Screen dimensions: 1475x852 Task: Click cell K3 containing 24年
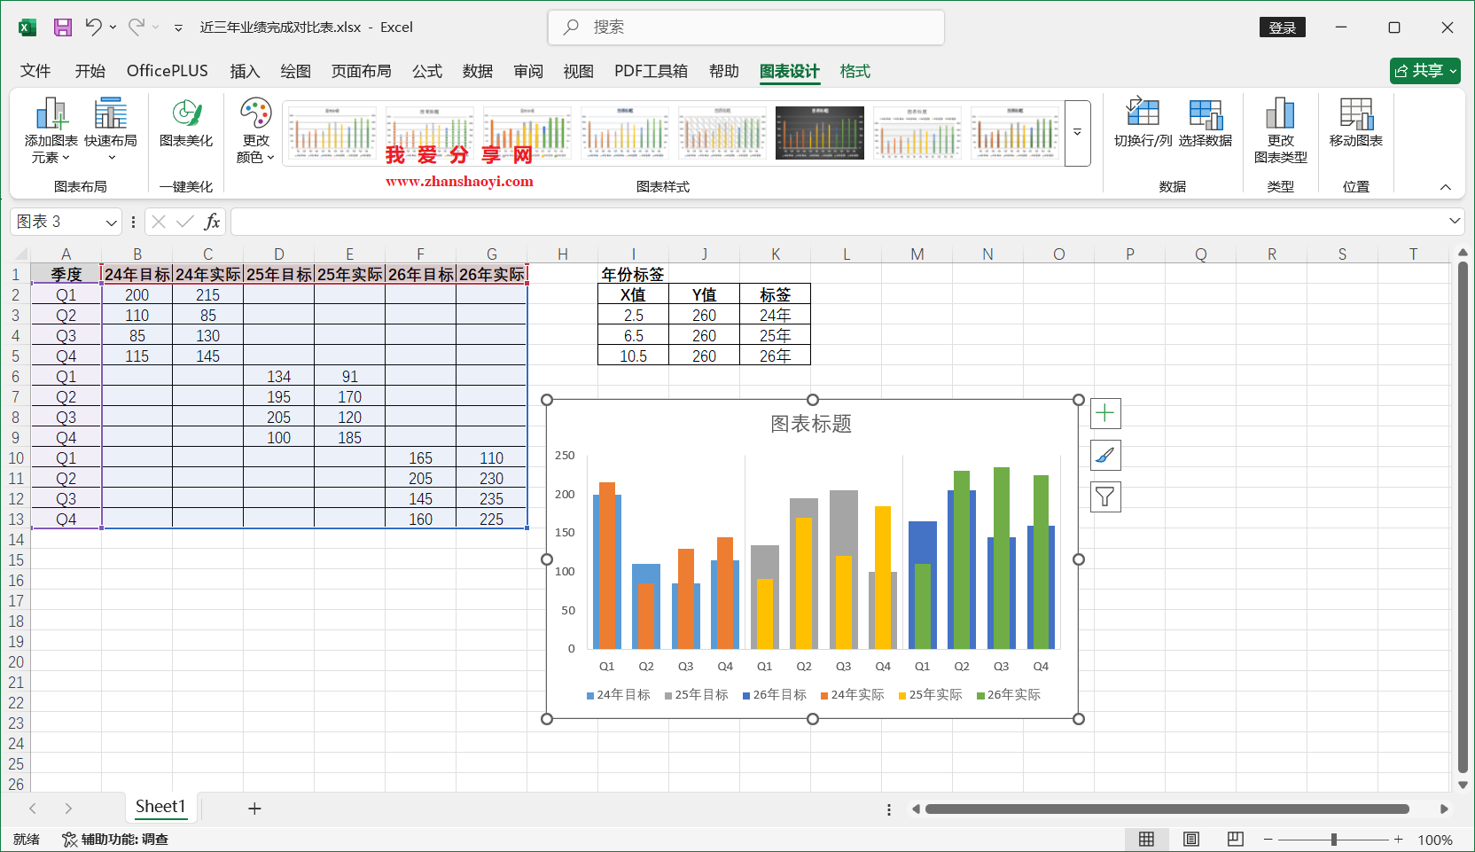tap(776, 316)
